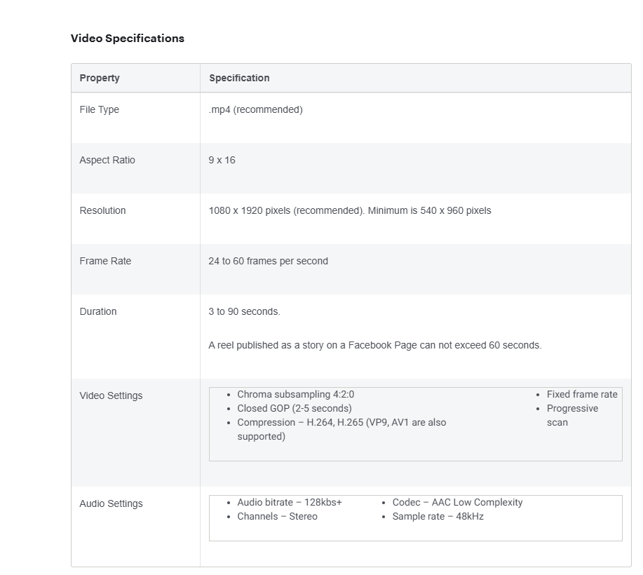Viewport: 643px width, 575px height.
Task: Click the Property column header
Action: pos(100,78)
